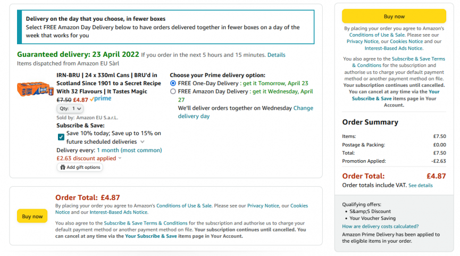Expand the £2.63 discount applied details

(x=120, y=158)
